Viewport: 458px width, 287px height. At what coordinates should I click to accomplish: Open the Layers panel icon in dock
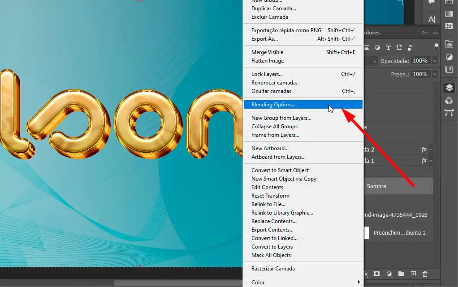point(449,88)
